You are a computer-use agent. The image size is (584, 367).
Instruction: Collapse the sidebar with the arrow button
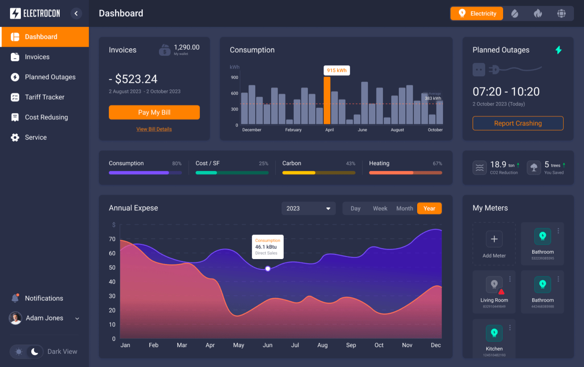(x=76, y=13)
